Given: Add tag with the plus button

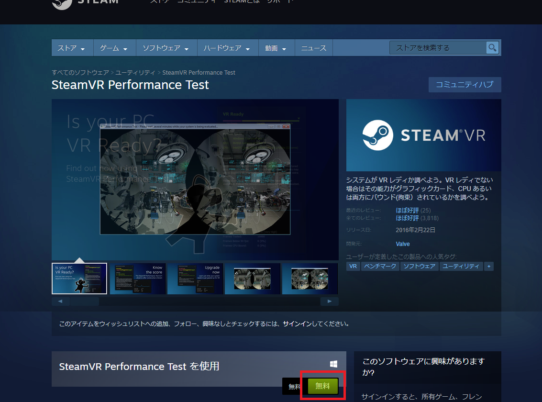Looking at the screenshot, I should (489, 266).
